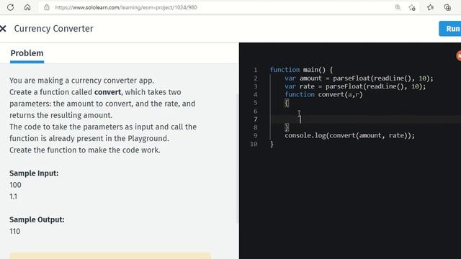Image resolution: width=461 pixels, height=259 pixels.
Task: Click the problem panel vertical scrollbar
Action: (x=238, y=158)
